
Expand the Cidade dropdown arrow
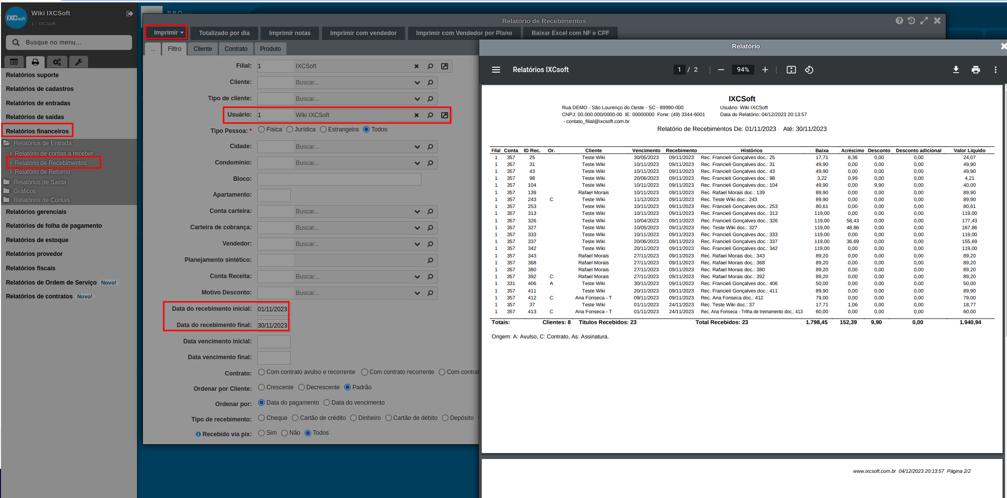[x=417, y=147]
